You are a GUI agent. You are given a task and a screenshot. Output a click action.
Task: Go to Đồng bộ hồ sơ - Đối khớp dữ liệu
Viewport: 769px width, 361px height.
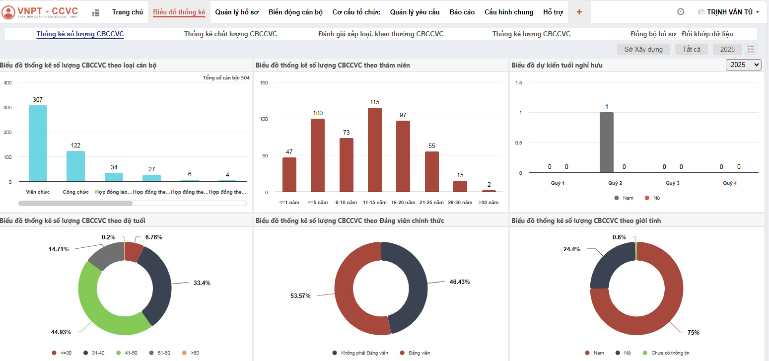click(682, 34)
